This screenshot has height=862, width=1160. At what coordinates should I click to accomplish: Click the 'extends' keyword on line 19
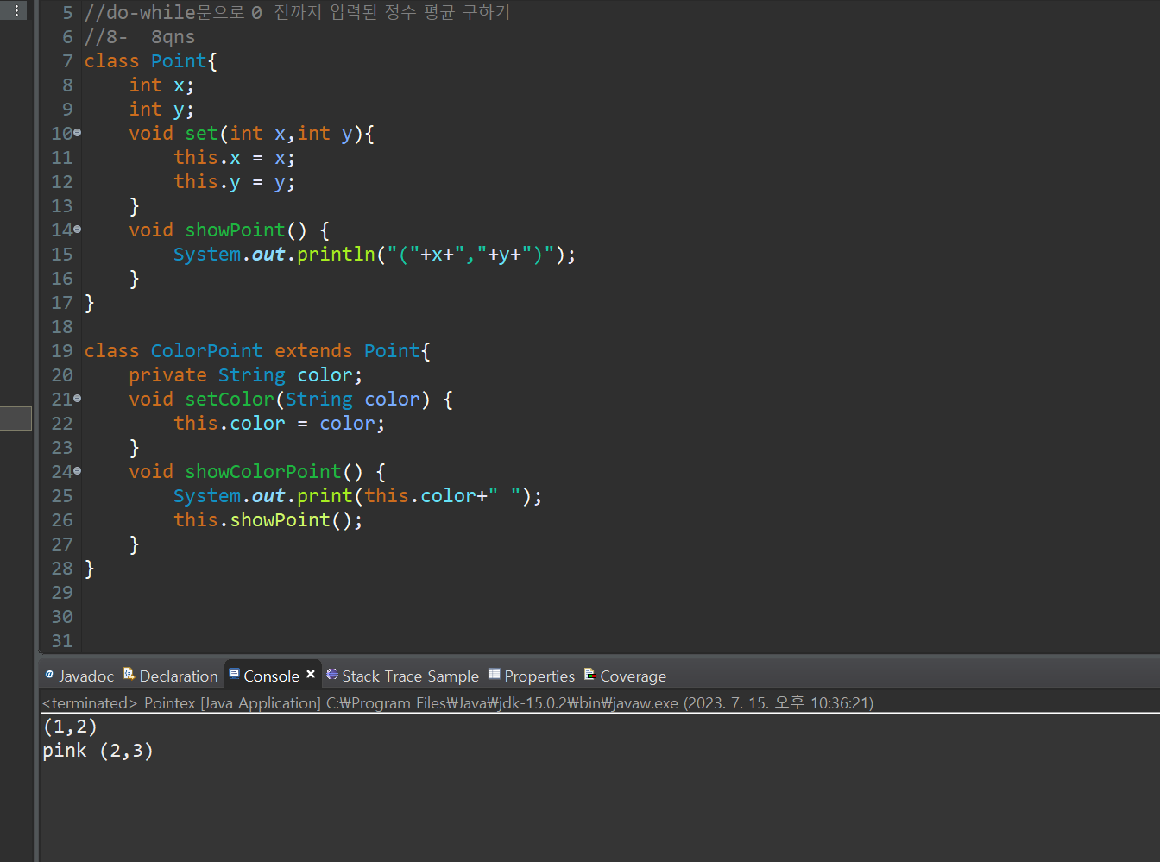click(313, 351)
